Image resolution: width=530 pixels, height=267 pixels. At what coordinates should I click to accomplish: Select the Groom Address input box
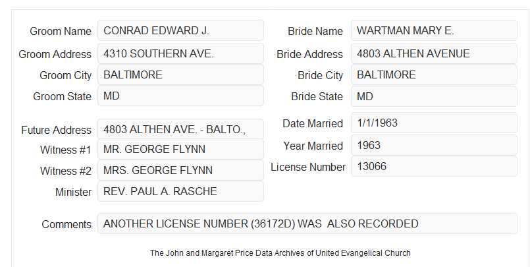180,53
